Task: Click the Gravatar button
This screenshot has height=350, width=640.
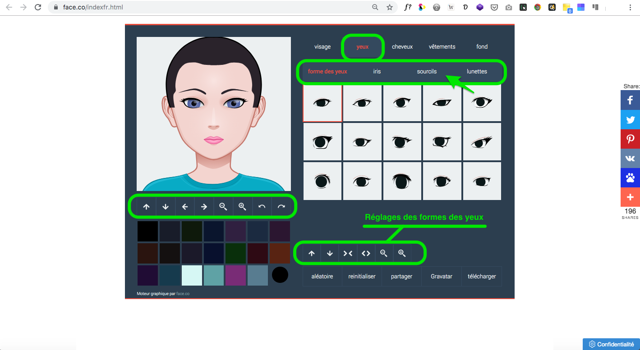Action: [x=442, y=276]
